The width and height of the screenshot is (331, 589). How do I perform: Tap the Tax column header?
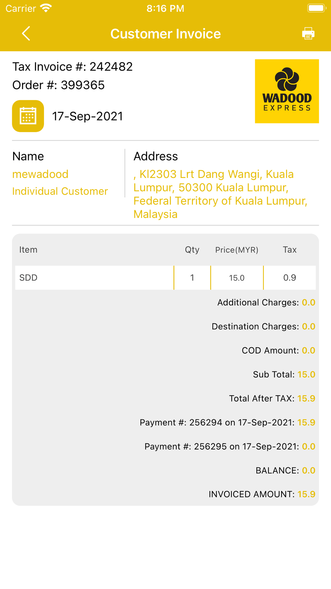pos(290,250)
